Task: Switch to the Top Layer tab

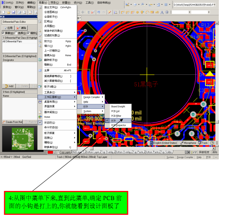Action: coord(65,152)
